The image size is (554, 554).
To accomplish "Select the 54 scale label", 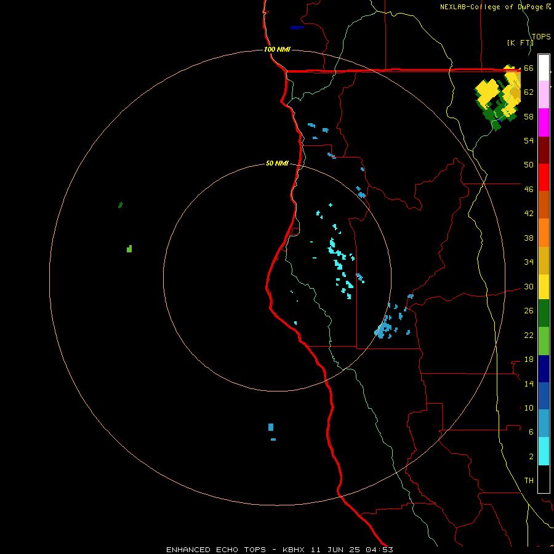I will (x=529, y=140).
